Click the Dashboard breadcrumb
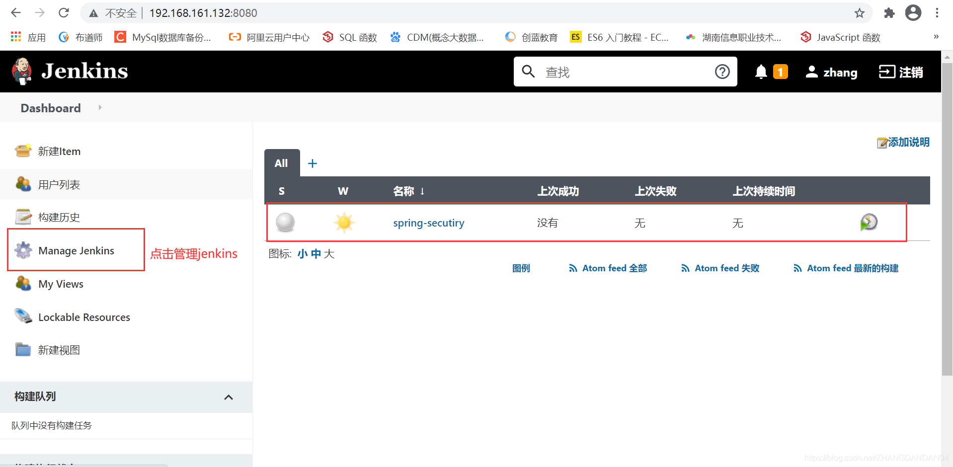Screen dimensions: 953x467 click(x=51, y=108)
